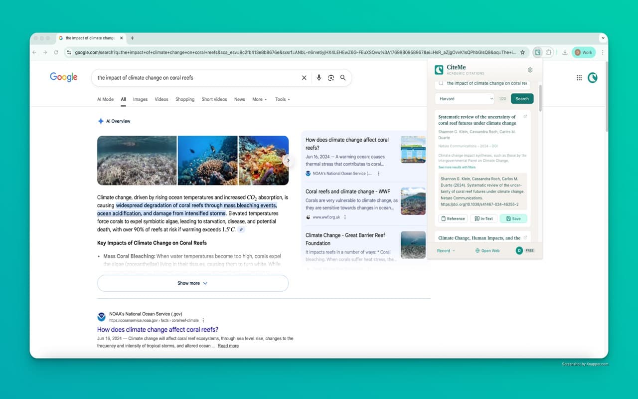Click the CiteMe logo in panel header
The height and width of the screenshot is (399, 638).
[x=439, y=70]
